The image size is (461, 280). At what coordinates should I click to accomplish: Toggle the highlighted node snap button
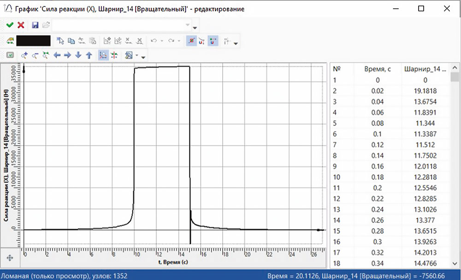pyautogui.click(x=191, y=41)
